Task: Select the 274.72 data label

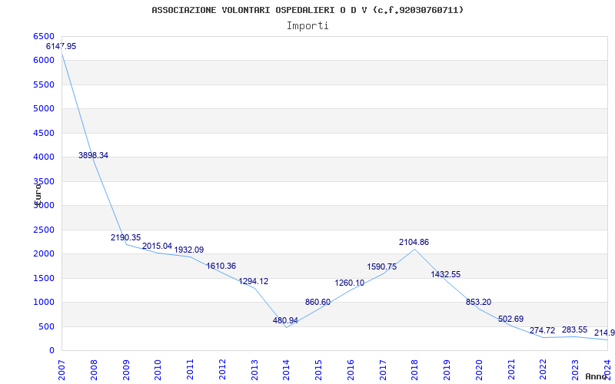Action: (543, 330)
